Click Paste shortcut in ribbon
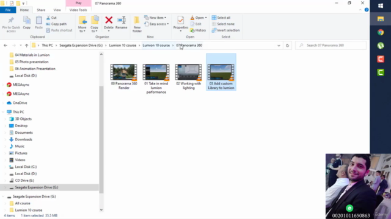391x219 pixels. (59, 30)
